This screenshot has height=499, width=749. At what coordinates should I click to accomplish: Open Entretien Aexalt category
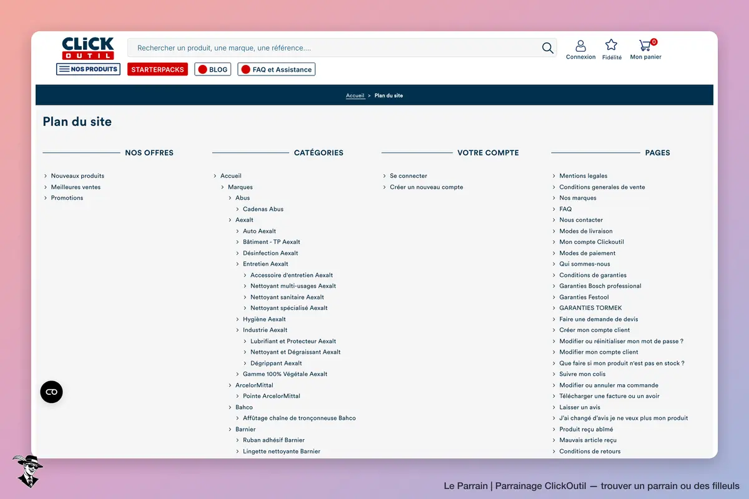point(266,264)
